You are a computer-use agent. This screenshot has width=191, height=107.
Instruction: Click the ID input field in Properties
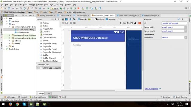tap(174, 23)
